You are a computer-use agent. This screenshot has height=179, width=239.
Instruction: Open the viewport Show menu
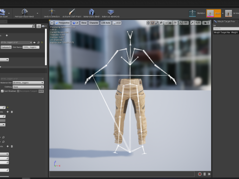coord(84,23)
